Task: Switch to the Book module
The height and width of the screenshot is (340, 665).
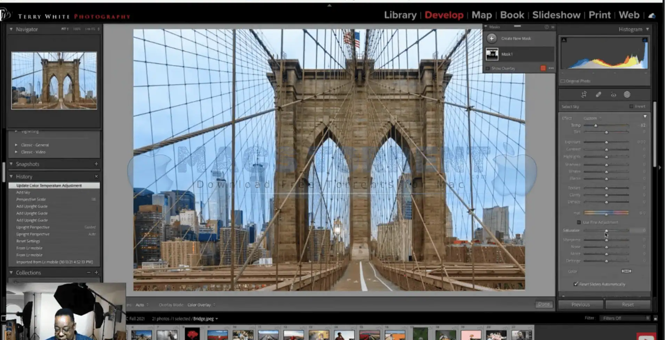Action: 512,15
